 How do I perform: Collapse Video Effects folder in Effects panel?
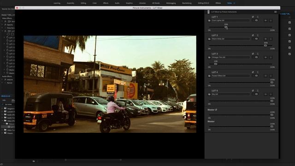2,121
